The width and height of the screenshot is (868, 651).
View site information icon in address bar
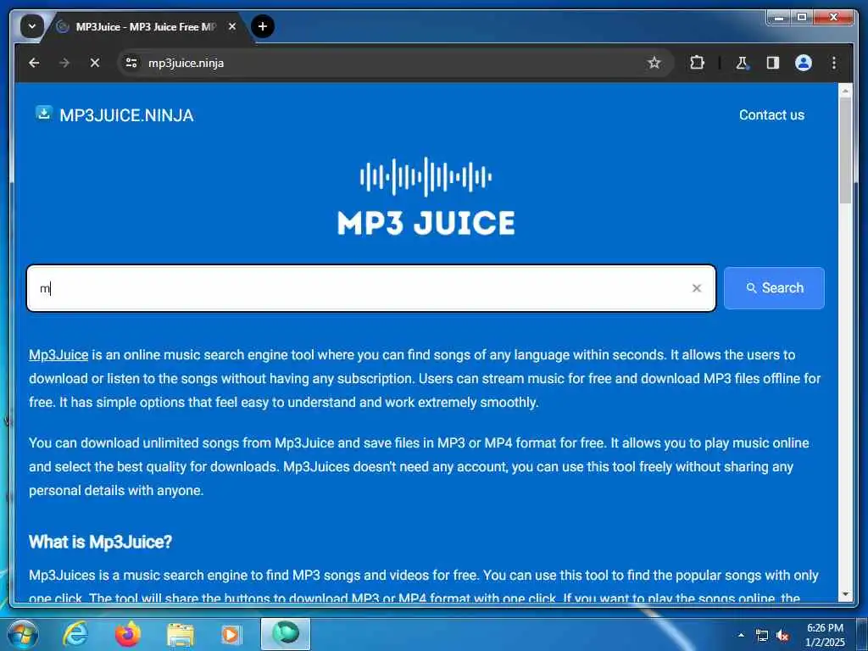click(x=131, y=63)
